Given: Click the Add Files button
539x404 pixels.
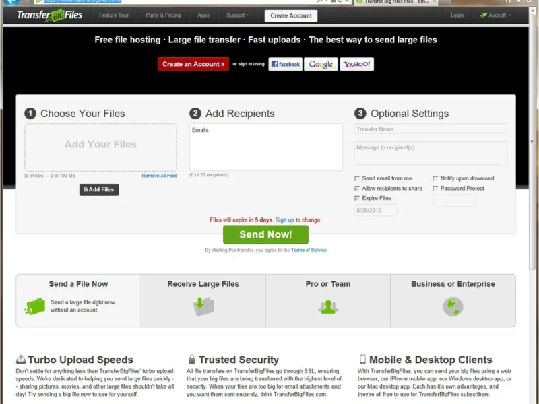Looking at the screenshot, I should pyautogui.click(x=99, y=190).
